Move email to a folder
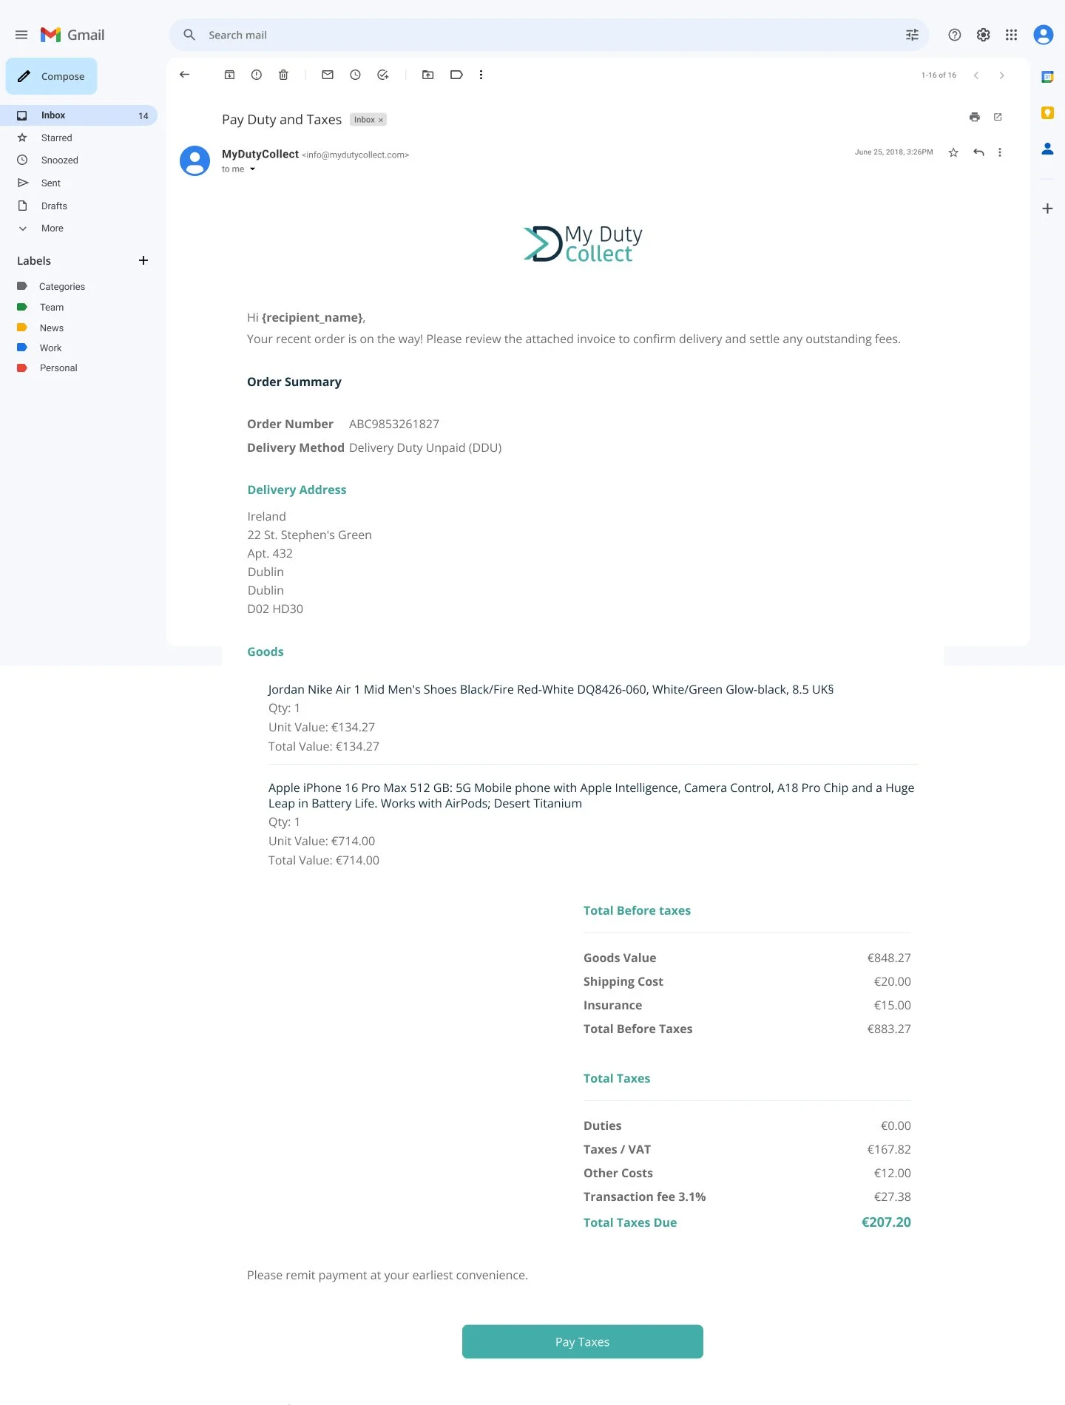Image resolution: width=1065 pixels, height=1405 pixels. [427, 75]
